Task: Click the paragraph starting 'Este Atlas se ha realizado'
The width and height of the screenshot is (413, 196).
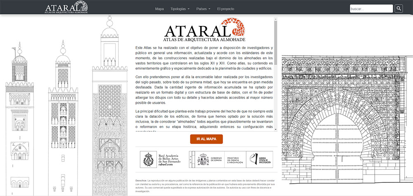Action: 204,58
